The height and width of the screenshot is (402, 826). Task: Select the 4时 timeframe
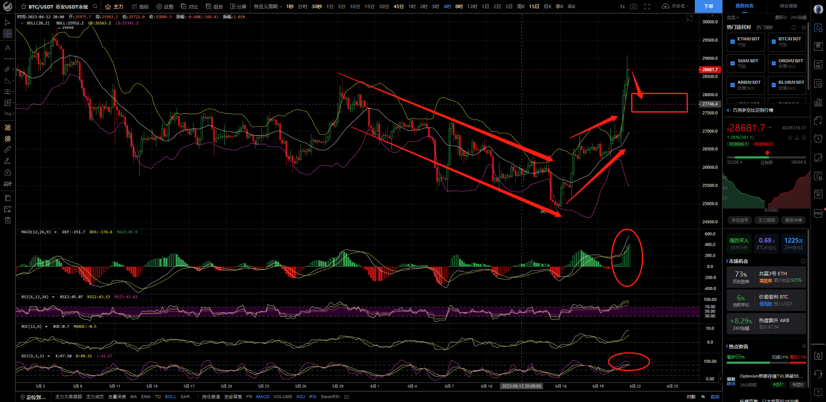click(x=447, y=6)
